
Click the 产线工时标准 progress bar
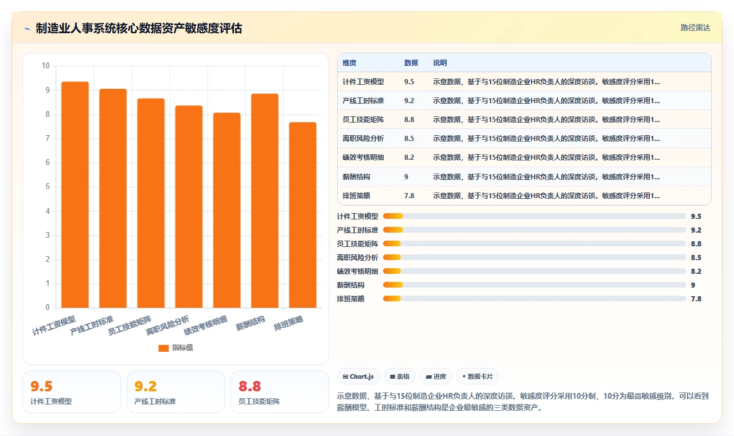coord(534,230)
